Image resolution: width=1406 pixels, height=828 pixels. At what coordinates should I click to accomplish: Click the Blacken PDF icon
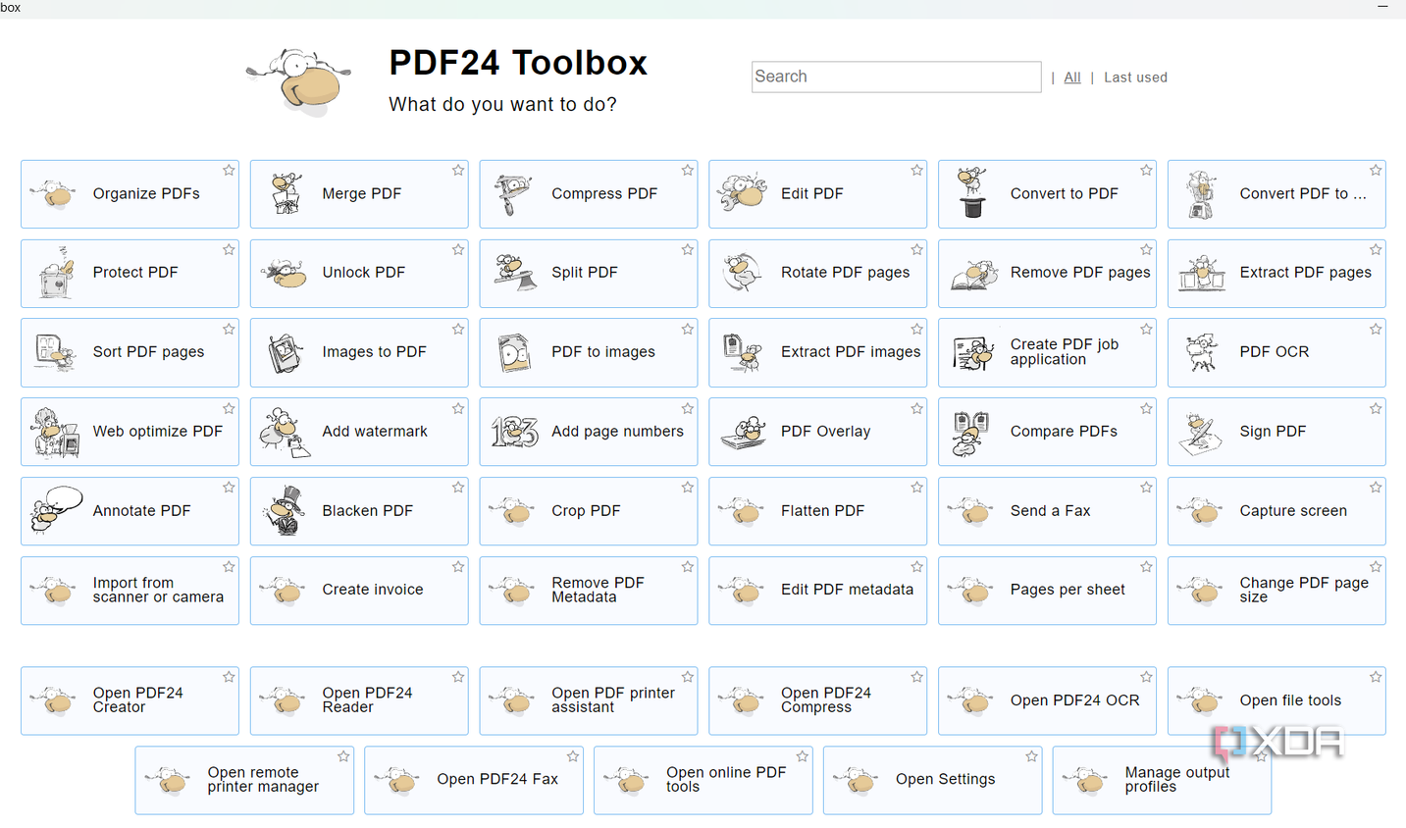point(286,510)
